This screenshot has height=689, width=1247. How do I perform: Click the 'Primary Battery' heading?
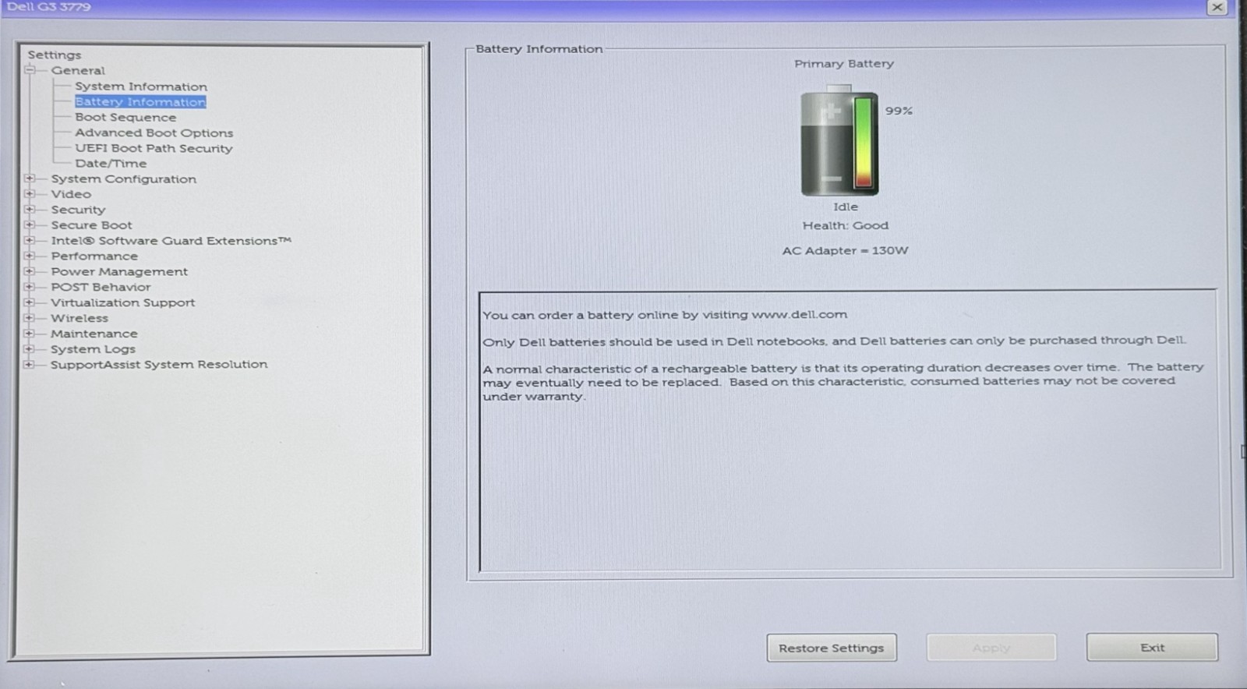(844, 64)
